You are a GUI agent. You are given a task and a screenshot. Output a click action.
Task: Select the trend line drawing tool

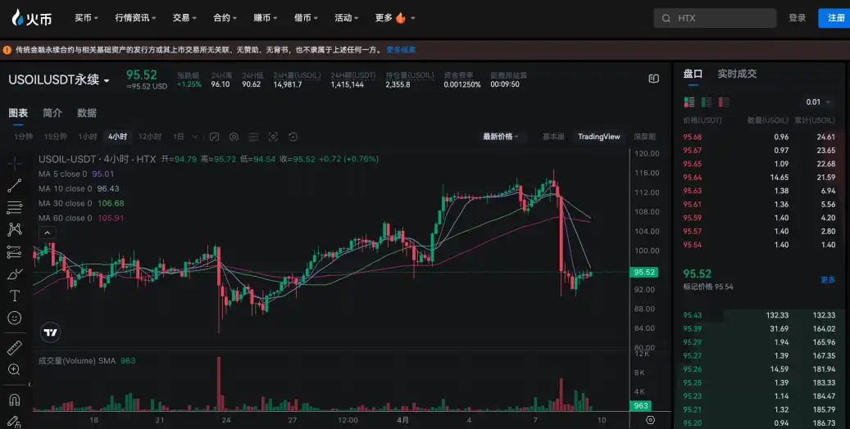[x=14, y=186]
